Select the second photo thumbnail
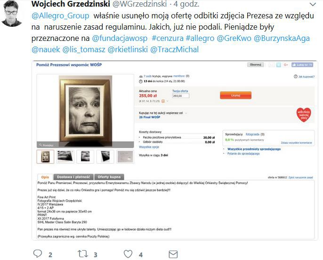Screen dimensions: 323x260 tap(65, 157)
